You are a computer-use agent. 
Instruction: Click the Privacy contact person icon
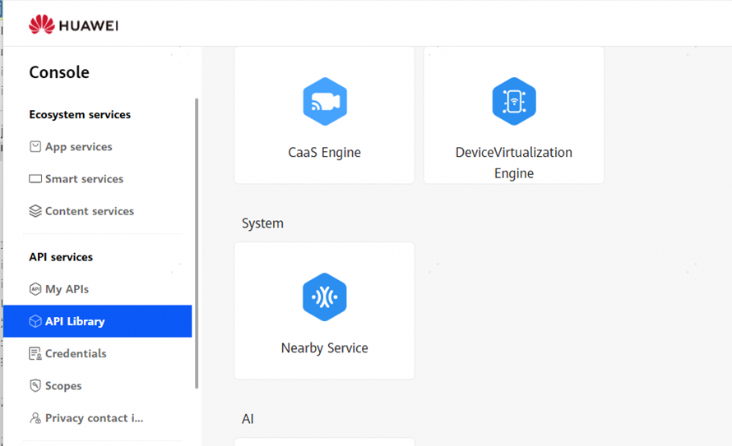click(x=35, y=417)
